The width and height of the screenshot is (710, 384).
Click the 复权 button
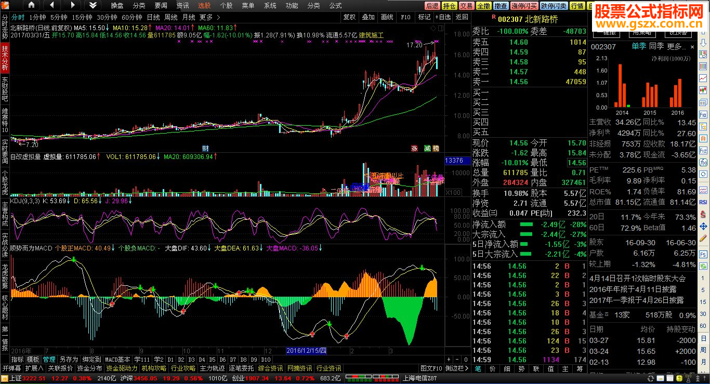point(350,17)
